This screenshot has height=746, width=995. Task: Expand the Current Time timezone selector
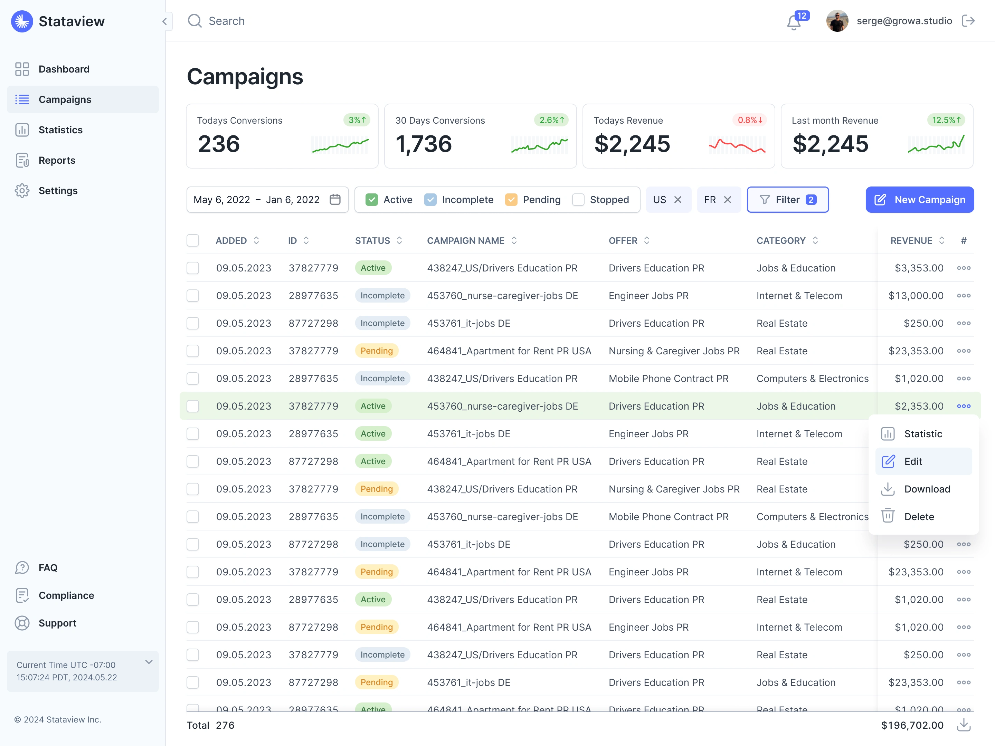point(149,662)
